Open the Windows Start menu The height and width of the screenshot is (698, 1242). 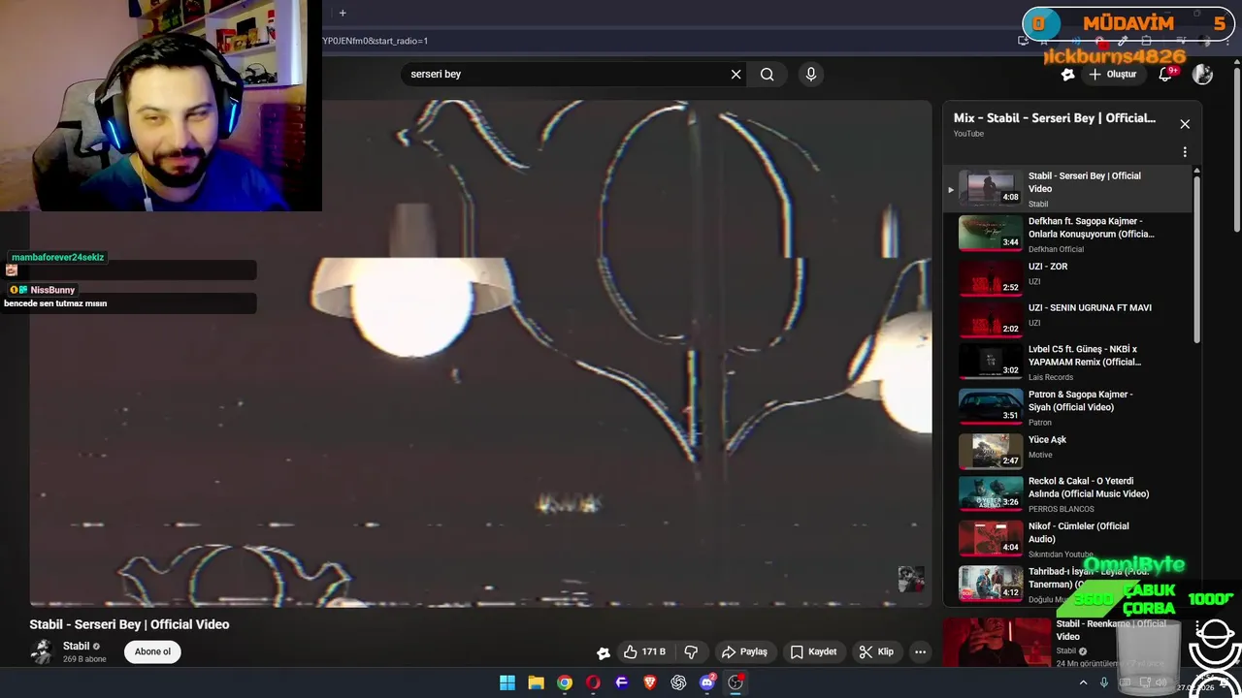507,682
